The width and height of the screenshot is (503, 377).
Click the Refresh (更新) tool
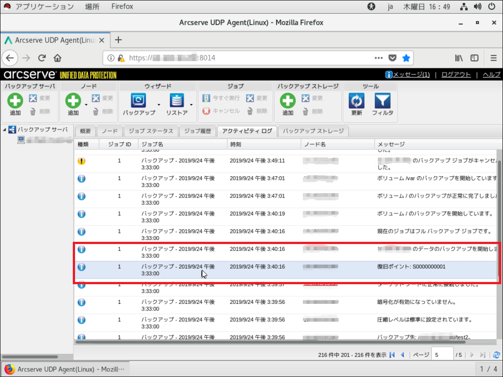357,104
